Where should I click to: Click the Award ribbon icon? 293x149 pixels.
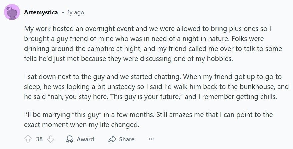(x=70, y=139)
